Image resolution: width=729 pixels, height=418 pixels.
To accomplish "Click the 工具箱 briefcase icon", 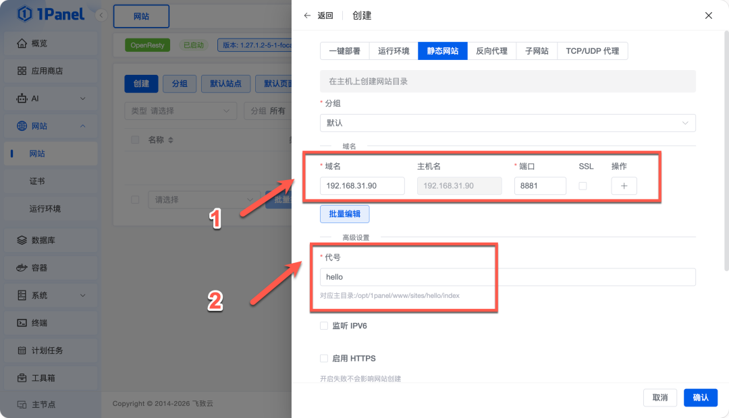I will pyautogui.click(x=22, y=378).
